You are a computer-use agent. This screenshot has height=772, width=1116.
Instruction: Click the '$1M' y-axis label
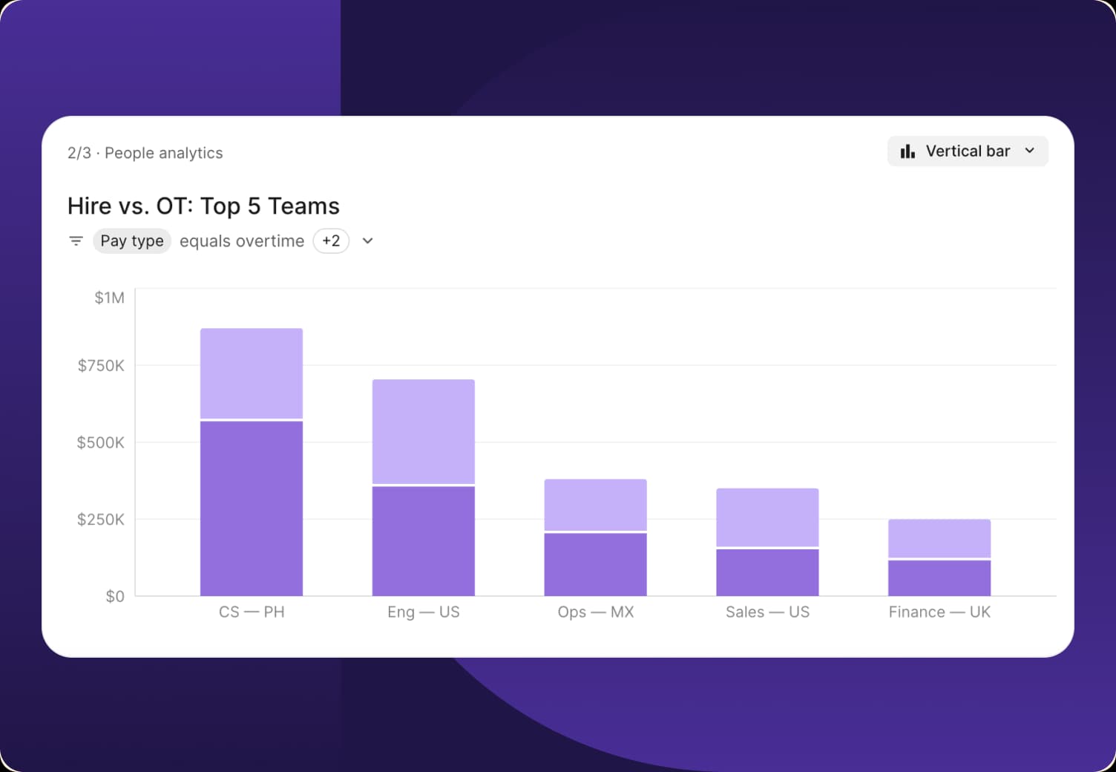point(109,298)
